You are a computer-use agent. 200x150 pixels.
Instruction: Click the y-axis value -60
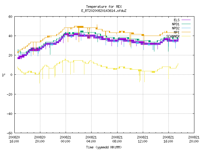10,133
